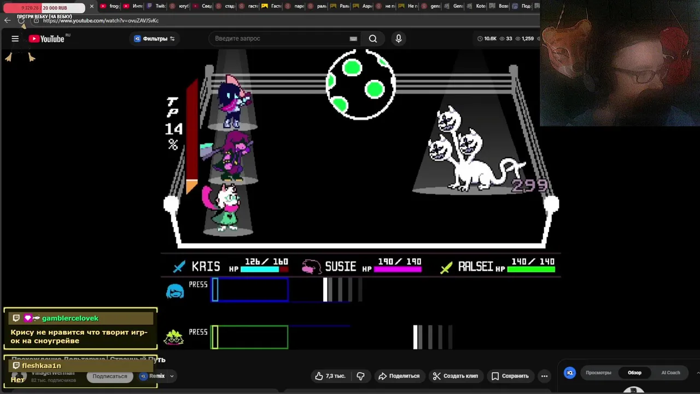
Task: Switch to the "Kote" browser tab
Action: pos(476,6)
